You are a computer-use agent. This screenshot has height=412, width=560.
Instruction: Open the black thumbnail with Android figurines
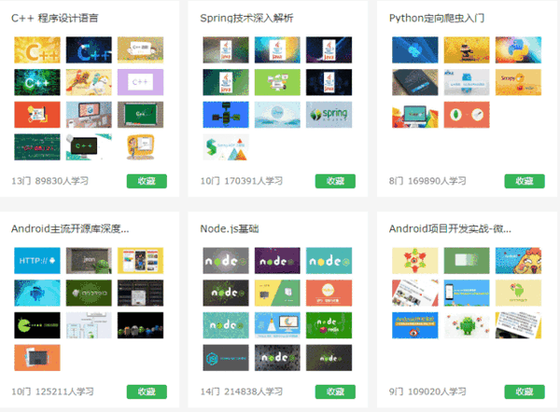(140, 325)
